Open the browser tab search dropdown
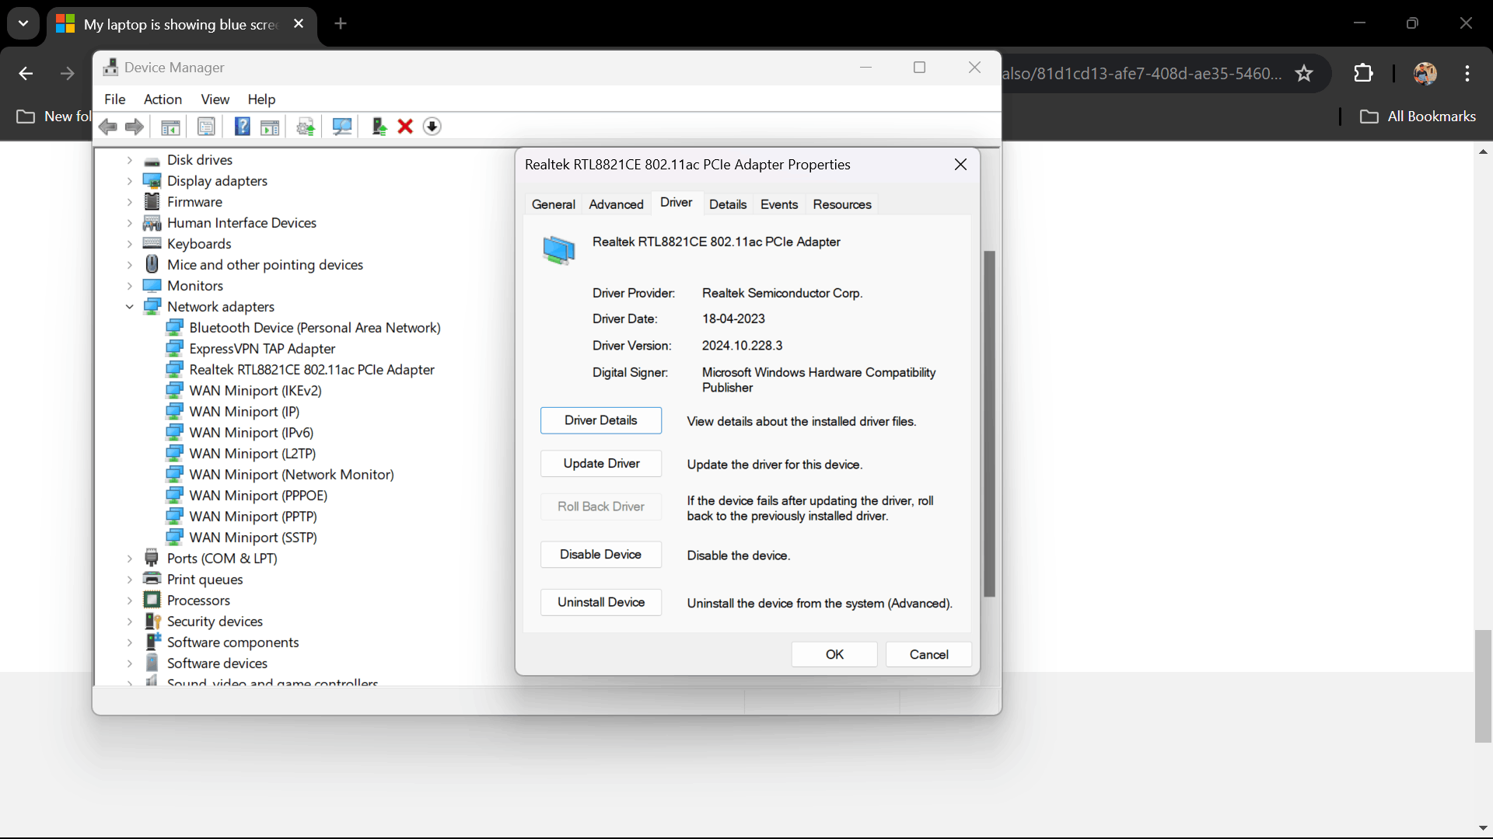The width and height of the screenshot is (1493, 839). (23, 24)
